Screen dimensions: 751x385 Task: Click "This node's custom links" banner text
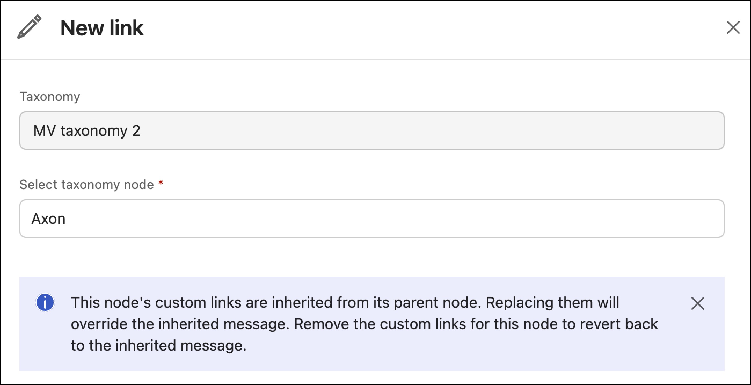[x=156, y=303]
